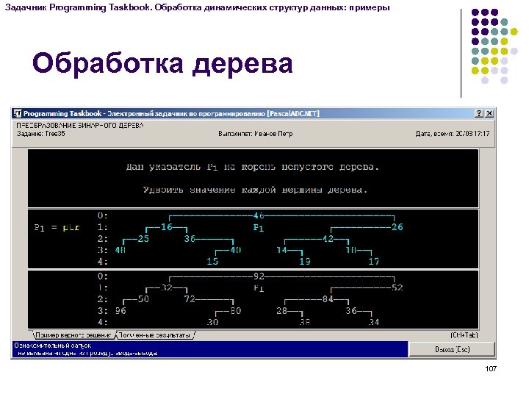Click the slide title 'Обработка дерева'

click(x=162, y=64)
